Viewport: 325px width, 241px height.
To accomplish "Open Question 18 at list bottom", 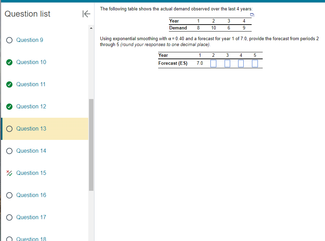I will pyautogui.click(x=31, y=239).
